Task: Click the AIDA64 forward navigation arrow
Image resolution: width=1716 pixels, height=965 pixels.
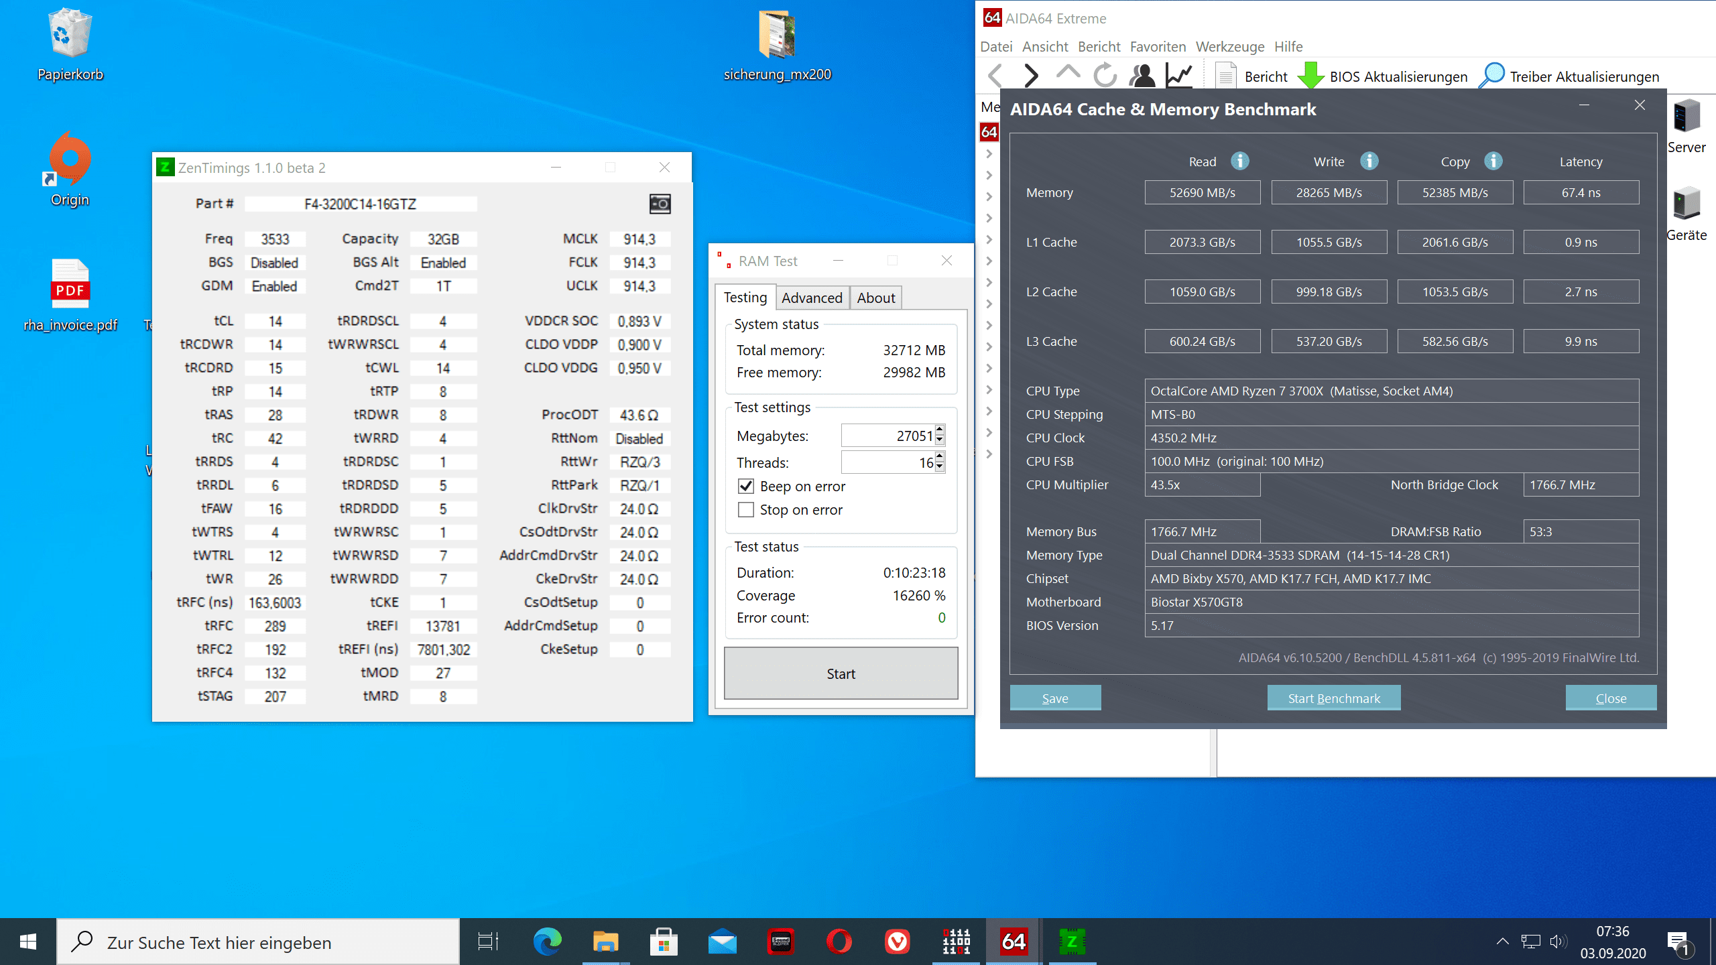Action: point(1031,76)
